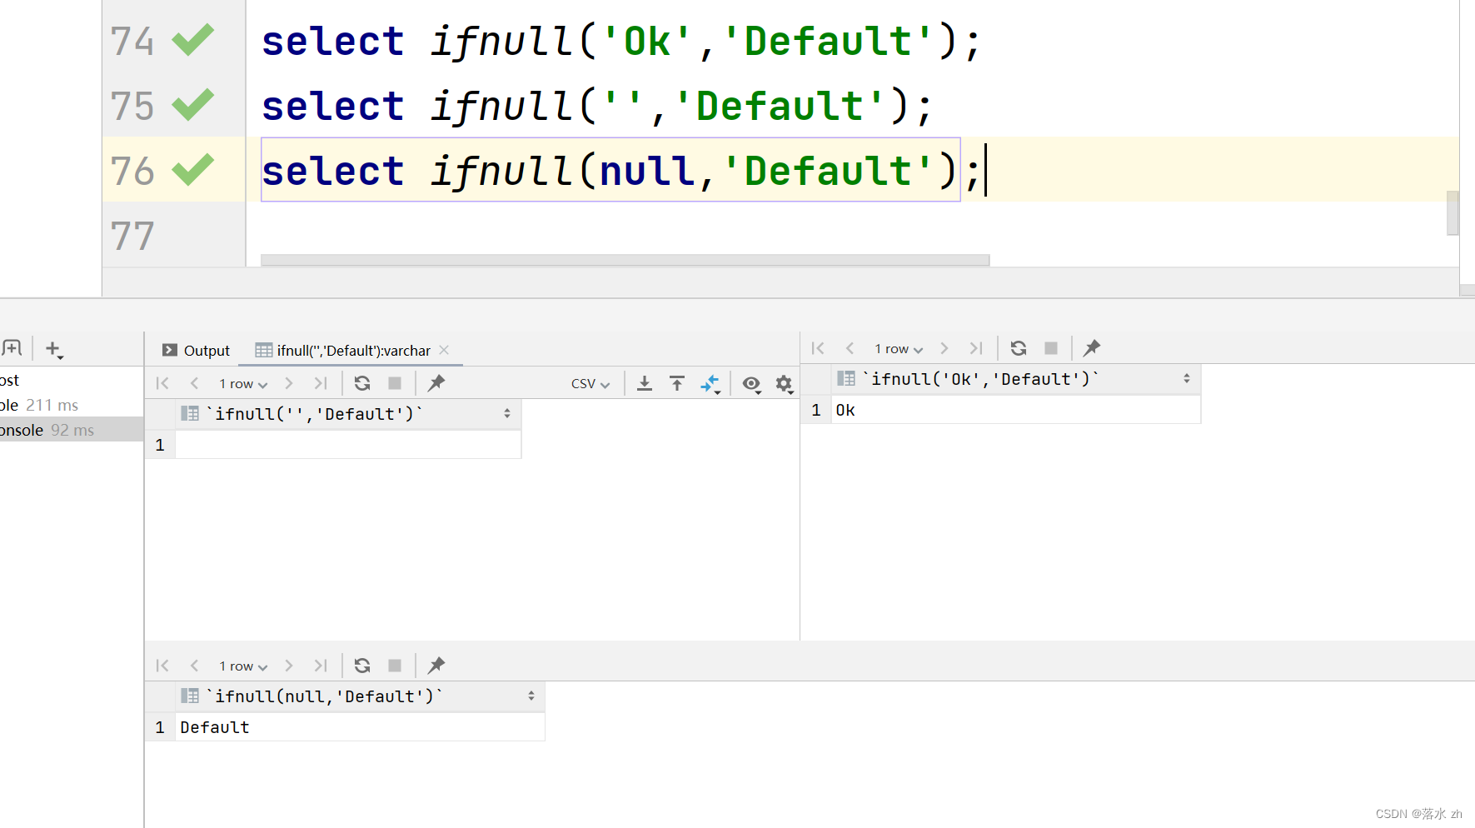
Task: Click the green checkmark on line 75
Action: [192, 104]
